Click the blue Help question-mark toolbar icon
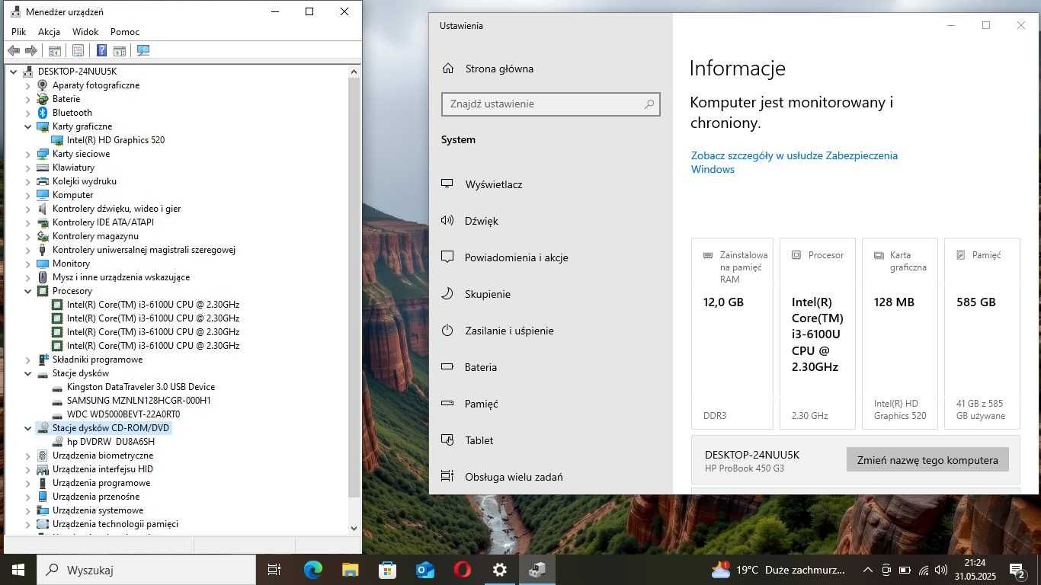This screenshot has height=585, width=1041. [101, 51]
